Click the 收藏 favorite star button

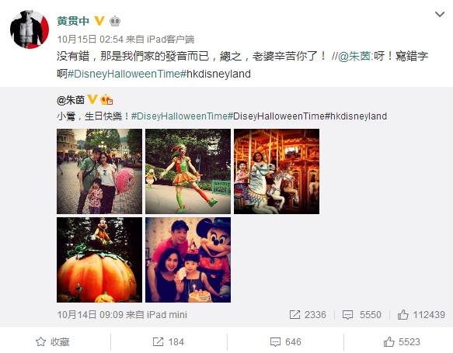coord(53,342)
